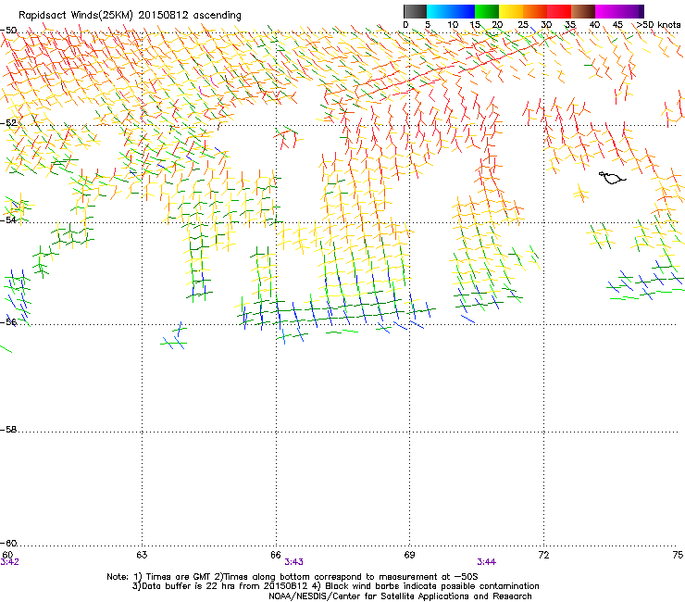Viewport: 685px width, 602px height.
Task: Click the 63 longitude axis label
Action: pos(142,555)
